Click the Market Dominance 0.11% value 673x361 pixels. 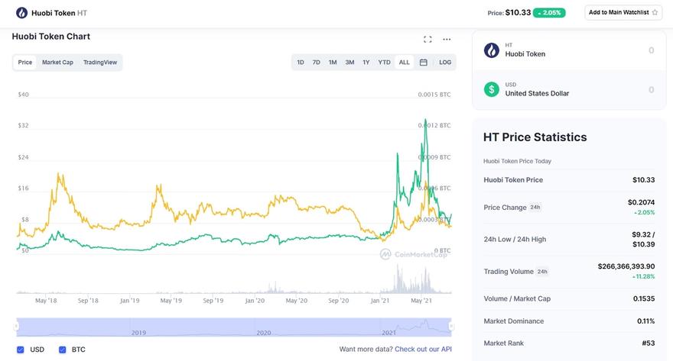coord(646,321)
